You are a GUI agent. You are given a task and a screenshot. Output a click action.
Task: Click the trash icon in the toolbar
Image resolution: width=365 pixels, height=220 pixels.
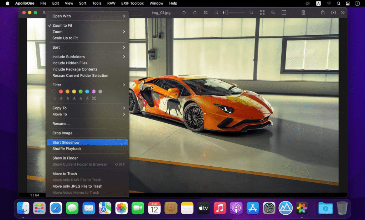pyautogui.click(x=303, y=12)
